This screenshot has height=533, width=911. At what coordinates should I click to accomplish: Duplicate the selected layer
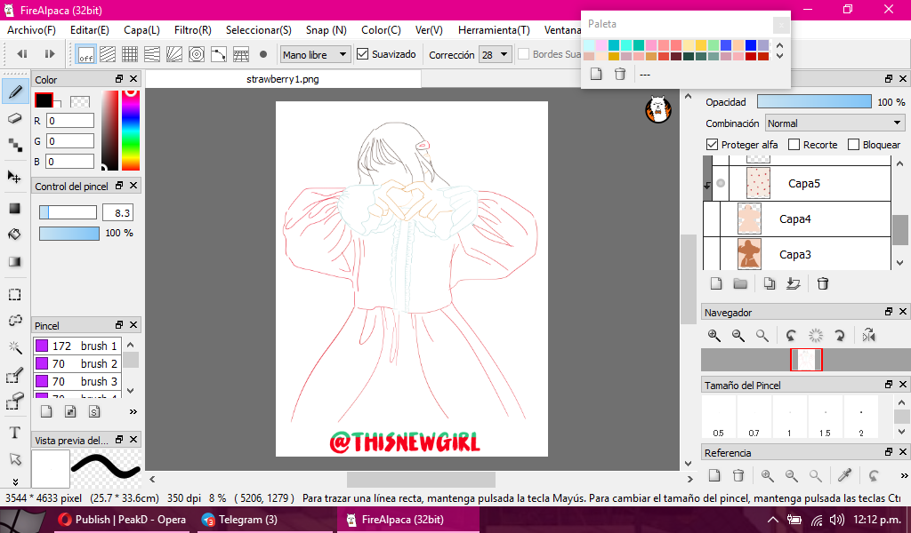770,283
